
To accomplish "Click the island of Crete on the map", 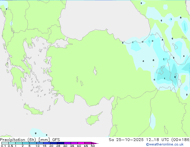I will pyautogui.click(x=33, y=109).
